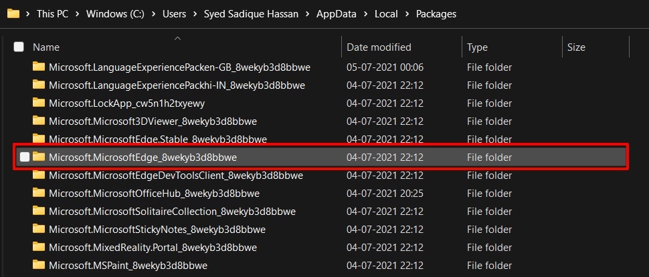Sort the list by Type column
The image size is (649, 277).
[477, 47]
